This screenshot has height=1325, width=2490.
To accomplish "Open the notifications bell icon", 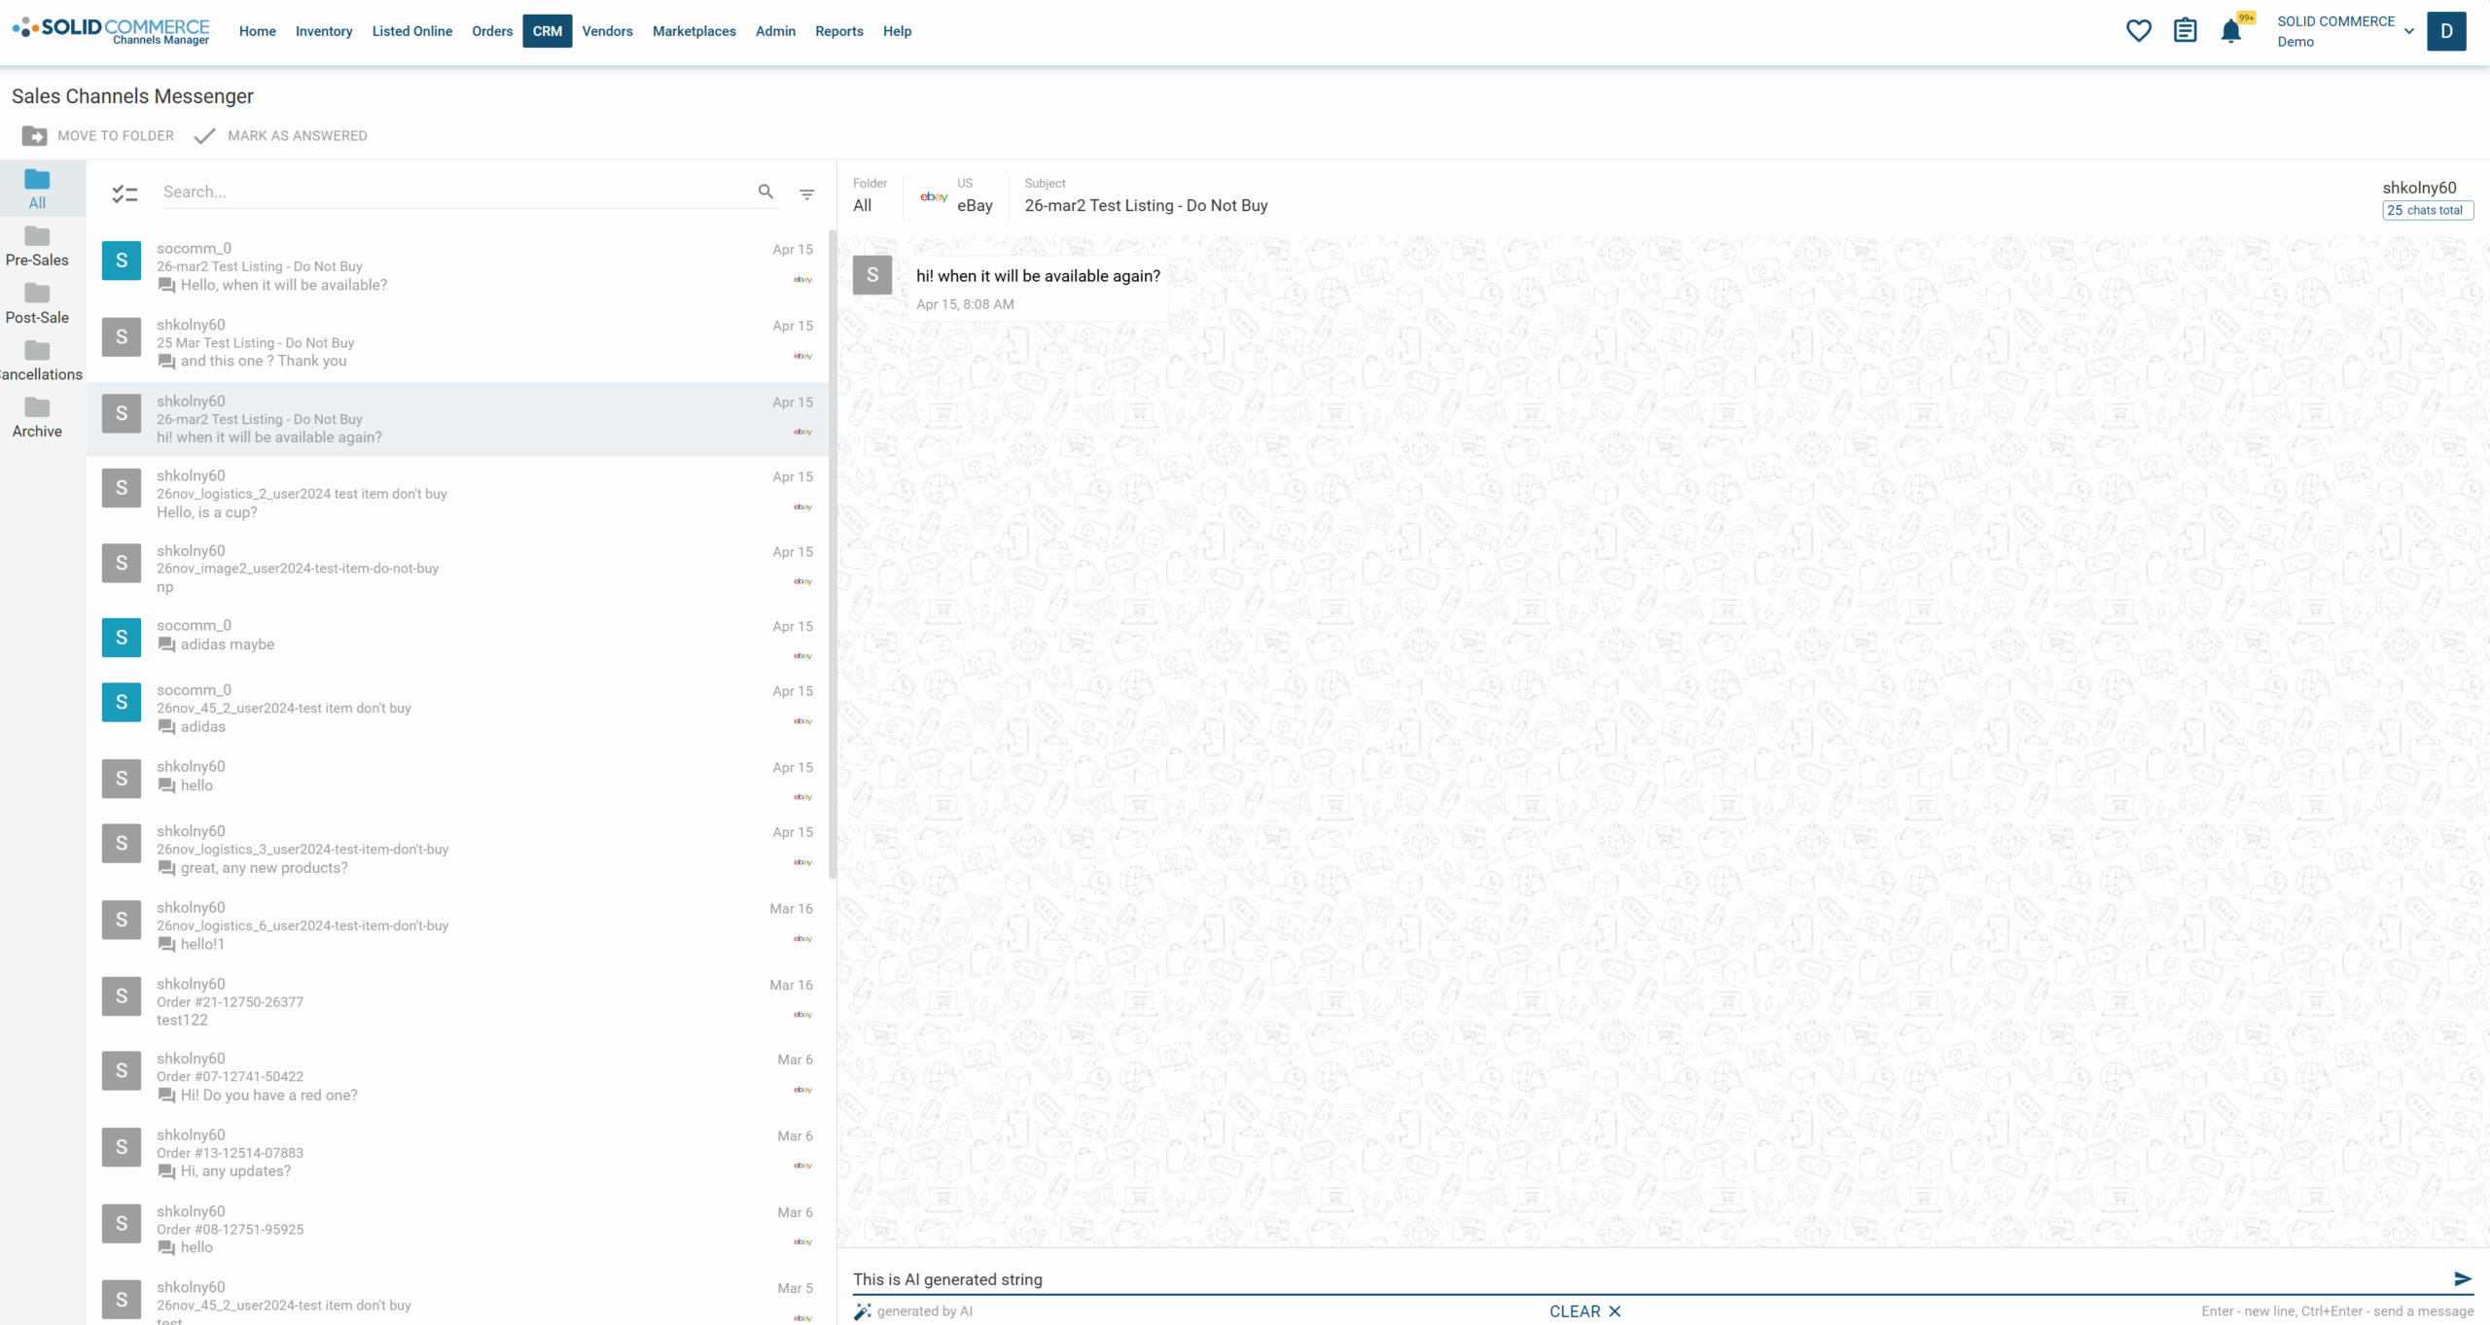I will pyautogui.click(x=2230, y=31).
